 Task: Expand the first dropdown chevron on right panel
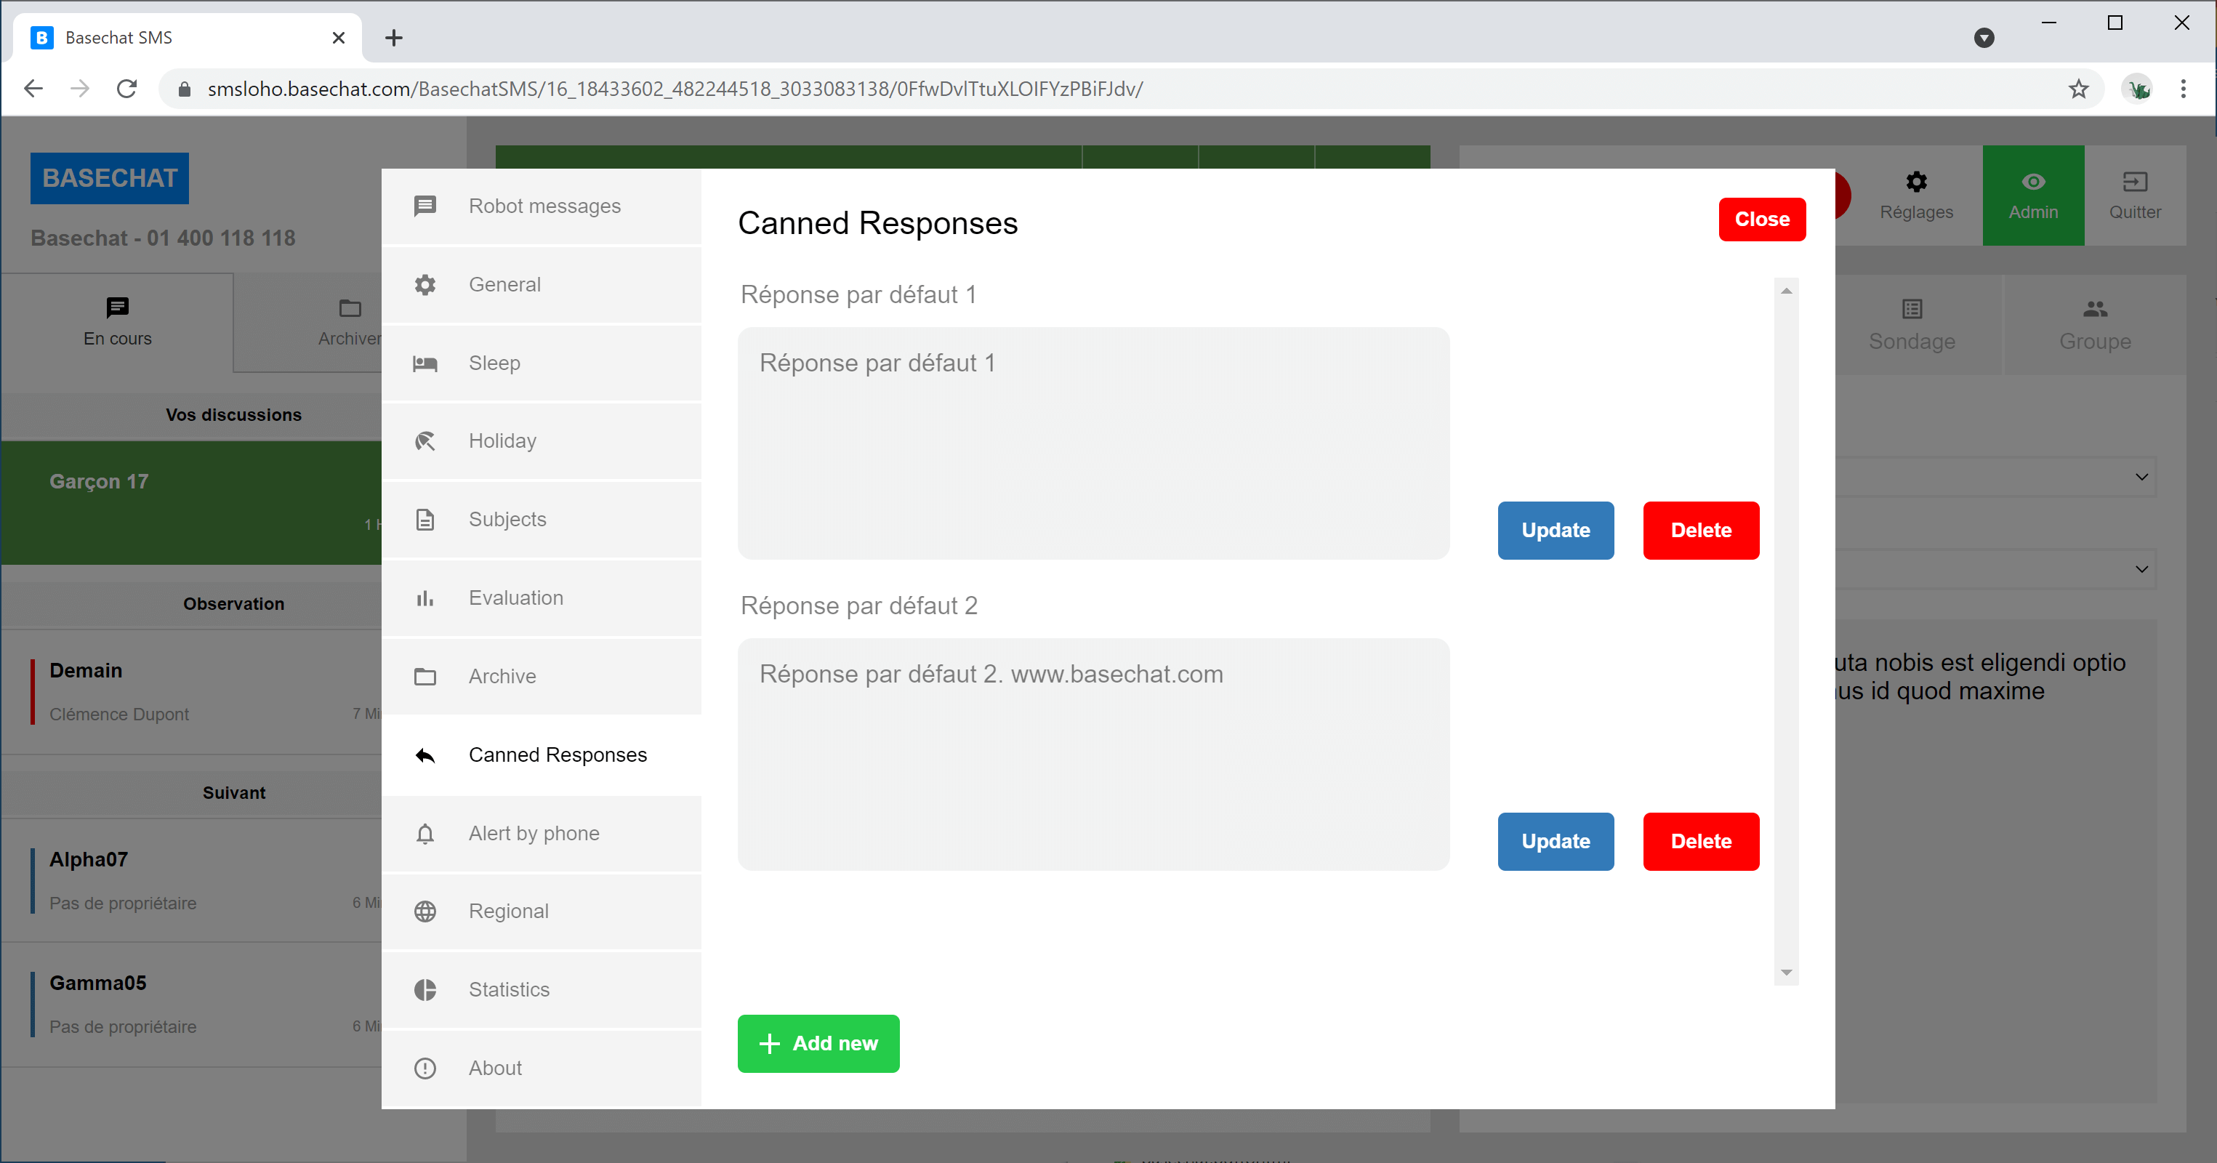(2141, 477)
